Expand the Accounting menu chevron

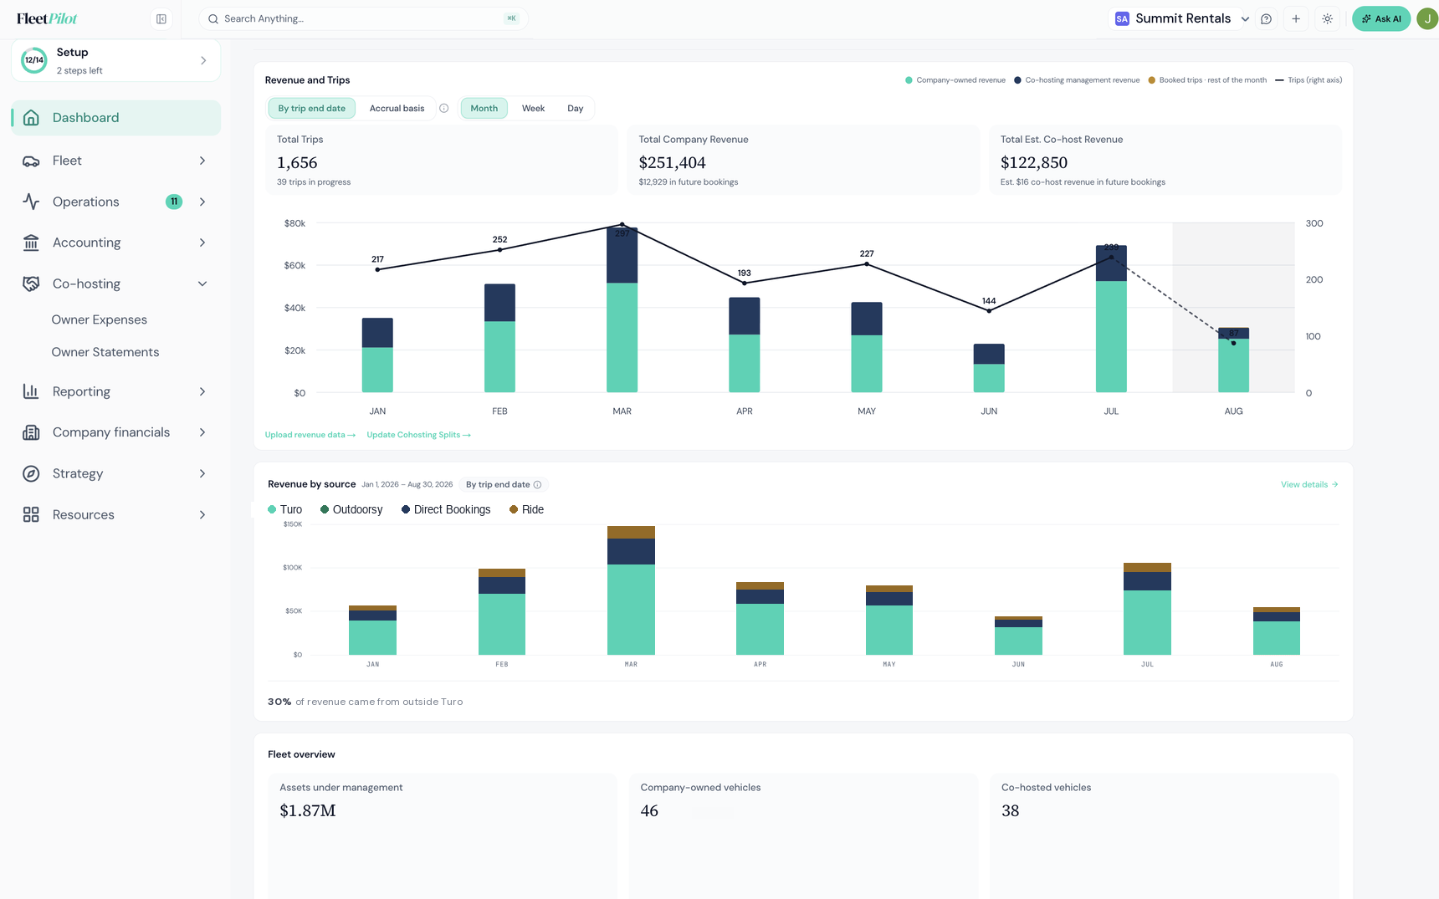[202, 243]
